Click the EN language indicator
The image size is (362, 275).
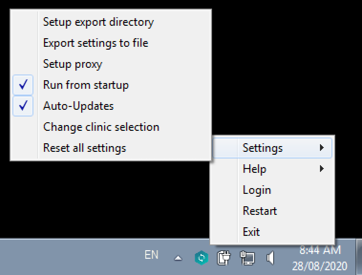(151, 255)
